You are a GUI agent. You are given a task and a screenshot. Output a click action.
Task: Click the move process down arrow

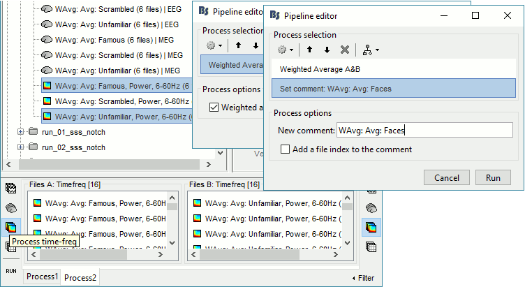326,50
